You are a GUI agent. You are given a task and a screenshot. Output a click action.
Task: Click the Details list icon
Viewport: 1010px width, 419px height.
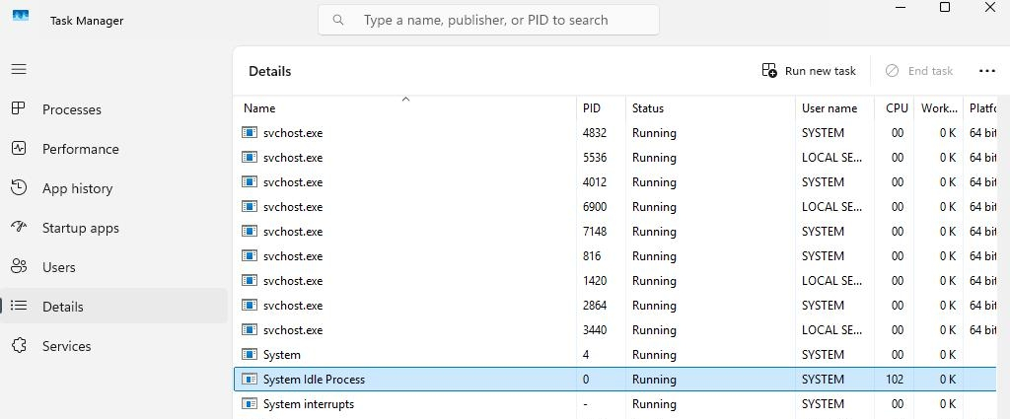pyautogui.click(x=19, y=306)
